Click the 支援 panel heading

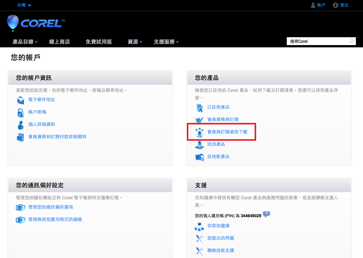point(201,185)
